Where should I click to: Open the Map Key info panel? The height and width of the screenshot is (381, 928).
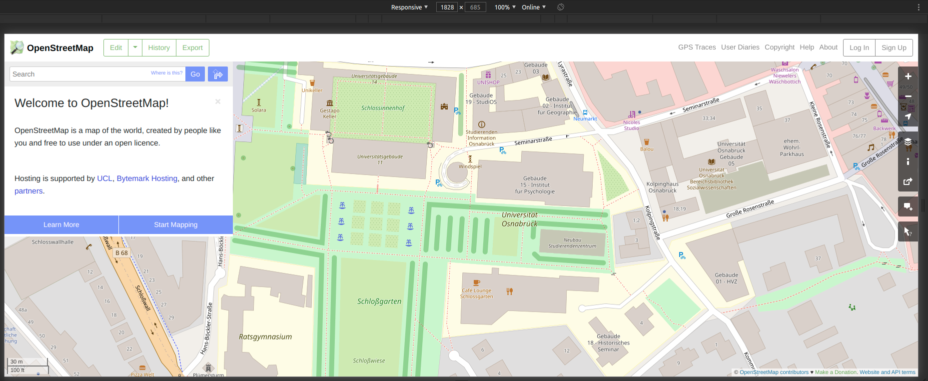point(908,161)
